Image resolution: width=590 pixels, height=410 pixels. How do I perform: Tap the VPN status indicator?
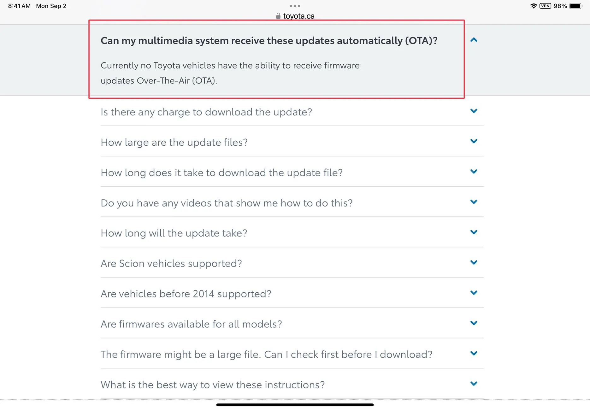[545, 6]
